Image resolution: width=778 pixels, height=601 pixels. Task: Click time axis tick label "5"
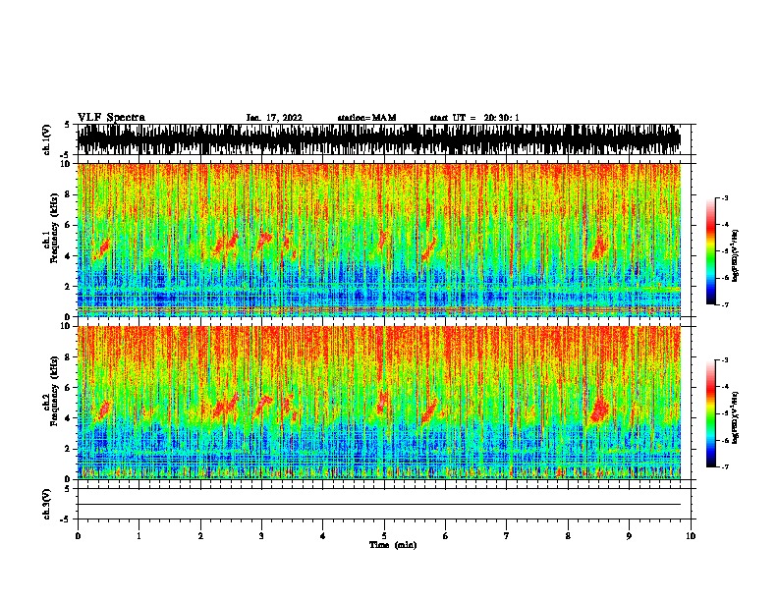tap(384, 536)
